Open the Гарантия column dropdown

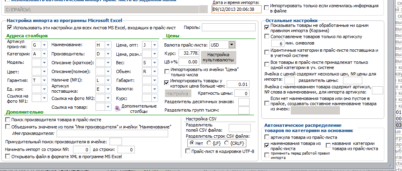[x=45, y=80]
